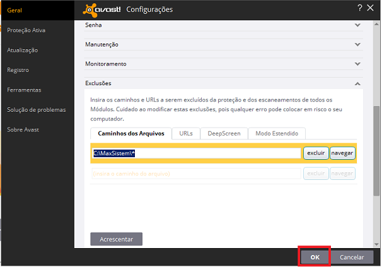
Task: Expand the Monitoramento section chevron
Action: tap(357, 64)
